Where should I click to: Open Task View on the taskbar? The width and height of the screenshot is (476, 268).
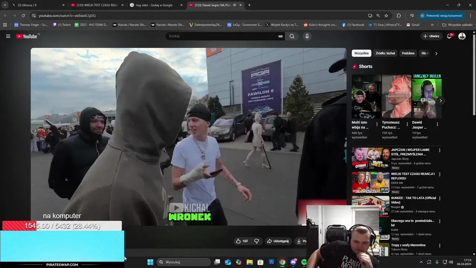click(x=217, y=262)
